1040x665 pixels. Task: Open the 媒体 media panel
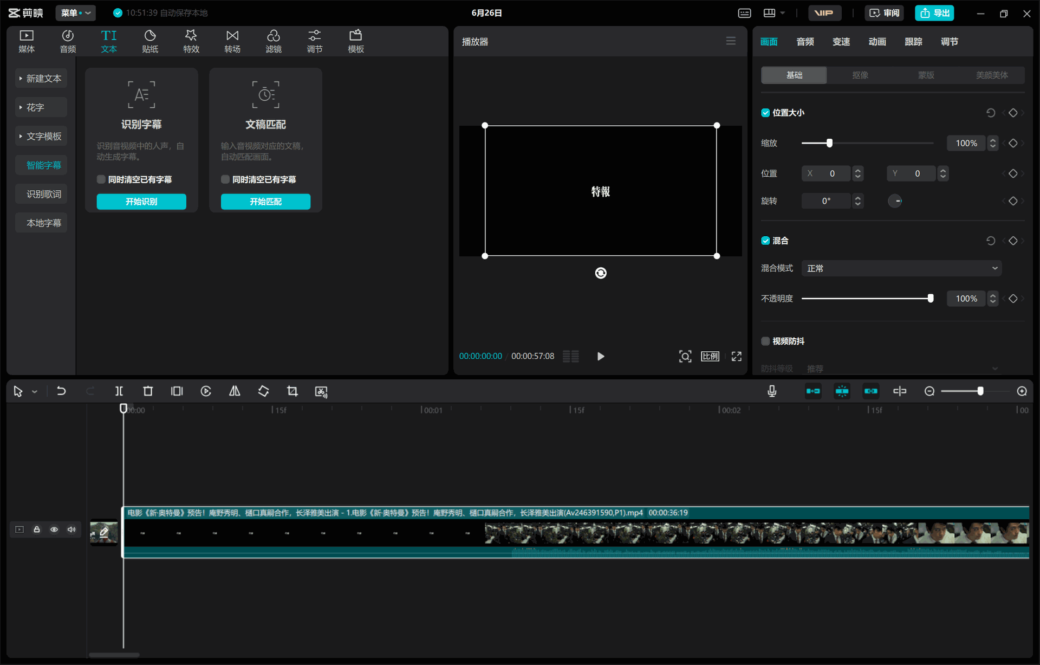pyautogui.click(x=27, y=42)
